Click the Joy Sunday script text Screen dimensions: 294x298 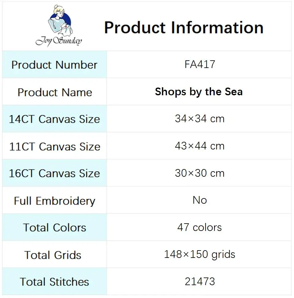(59, 41)
